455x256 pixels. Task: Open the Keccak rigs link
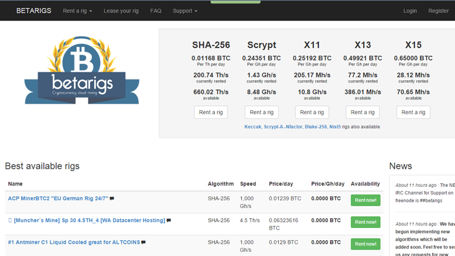pyautogui.click(x=253, y=127)
